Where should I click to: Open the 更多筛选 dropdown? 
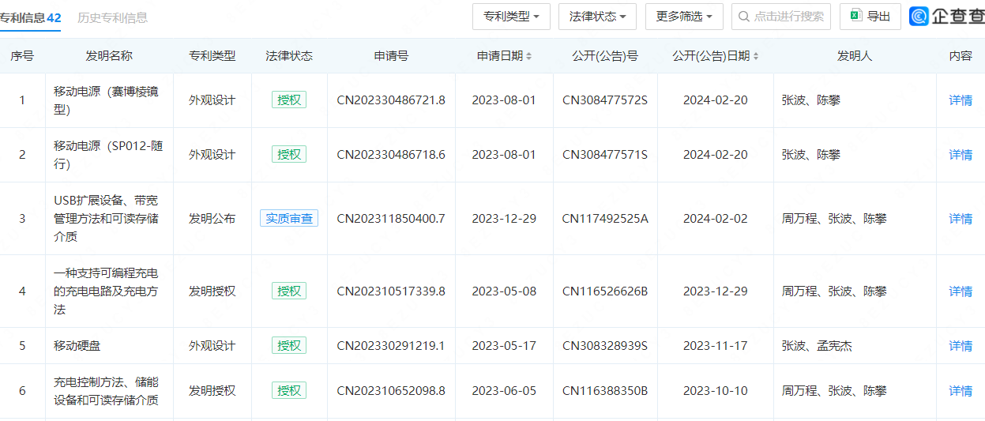[x=684, y=16]
